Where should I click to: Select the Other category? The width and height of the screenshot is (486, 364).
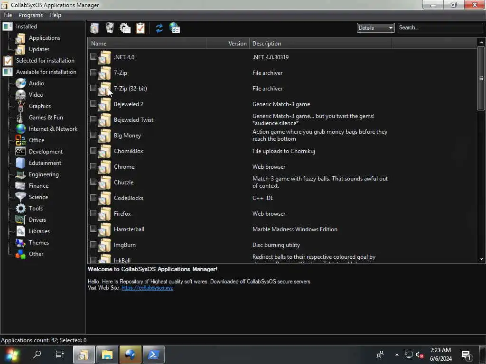tap(36, 254)
